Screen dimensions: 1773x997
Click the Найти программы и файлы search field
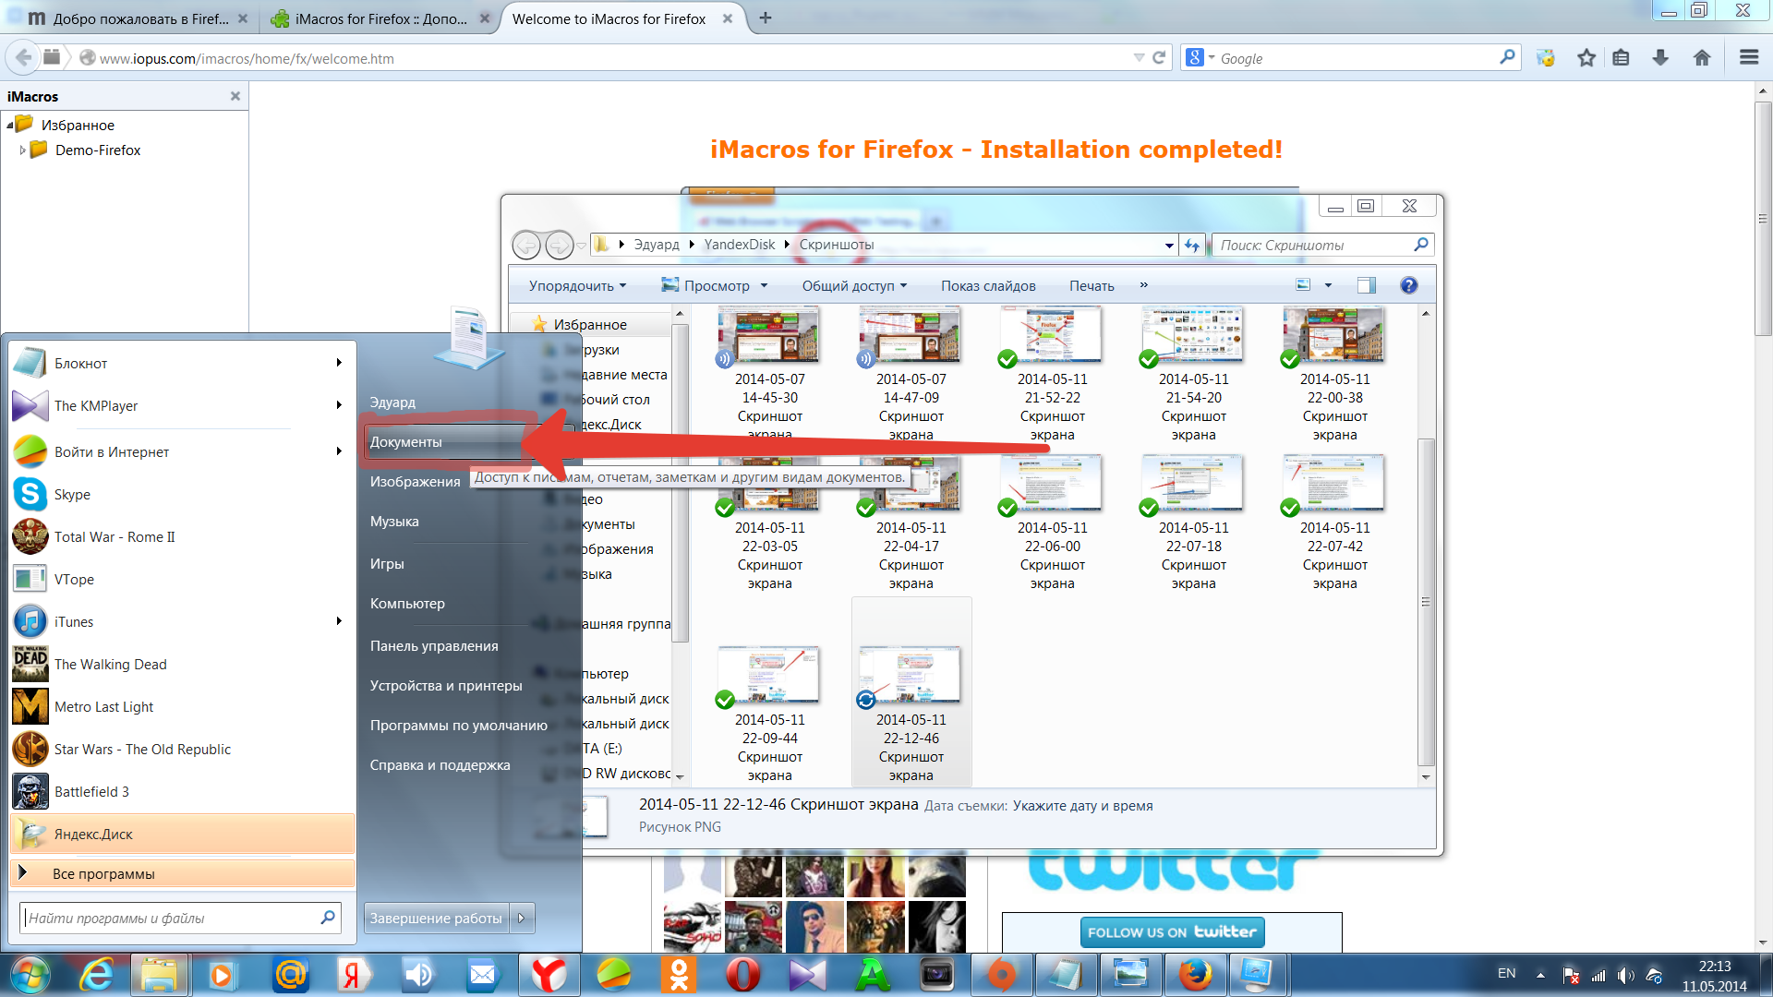tap(181, 918)
